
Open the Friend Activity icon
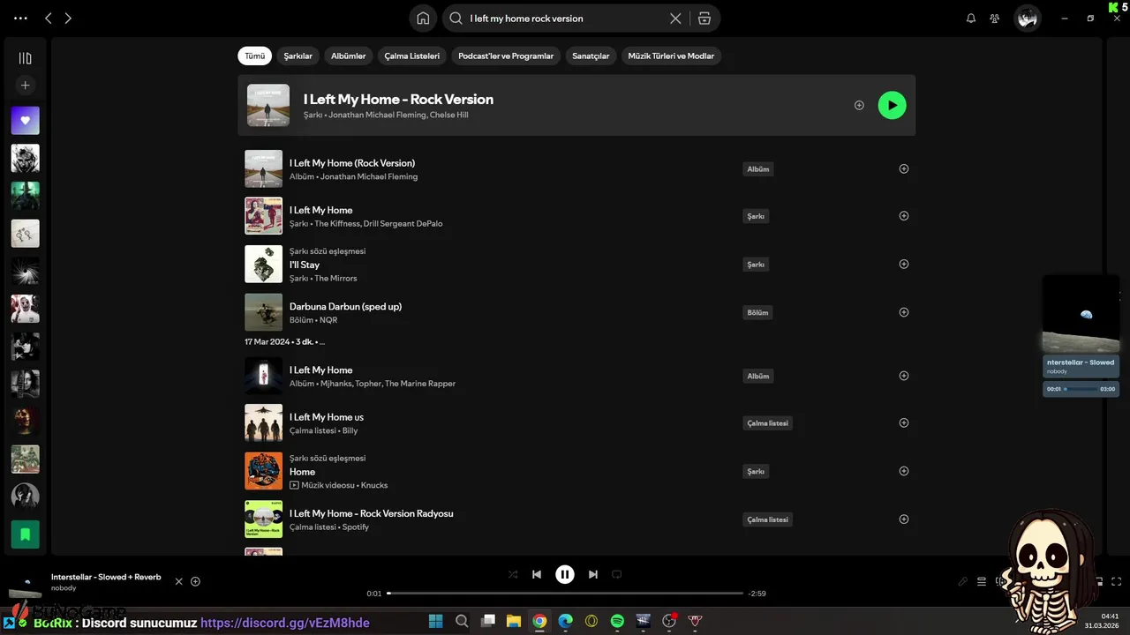(995, 18)
